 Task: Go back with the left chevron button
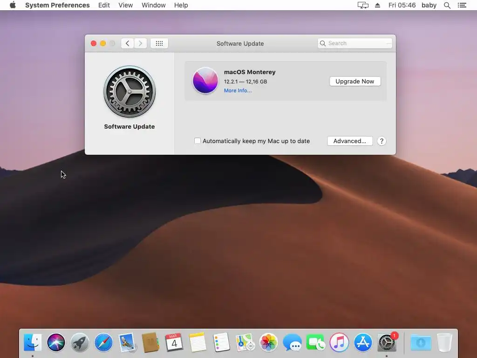point(128,43)
